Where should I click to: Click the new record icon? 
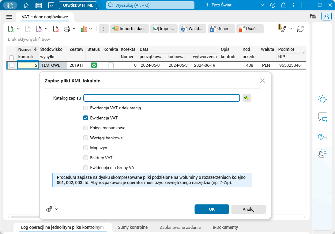[x=11, y=28]
